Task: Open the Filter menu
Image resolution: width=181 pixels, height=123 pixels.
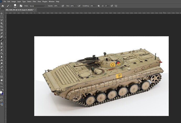Action: pyautogui.click(x=34, y=2)
